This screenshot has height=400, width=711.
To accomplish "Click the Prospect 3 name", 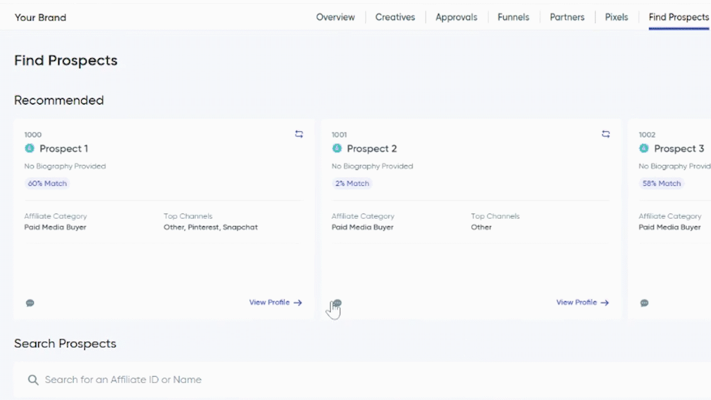I will (679, 148).
